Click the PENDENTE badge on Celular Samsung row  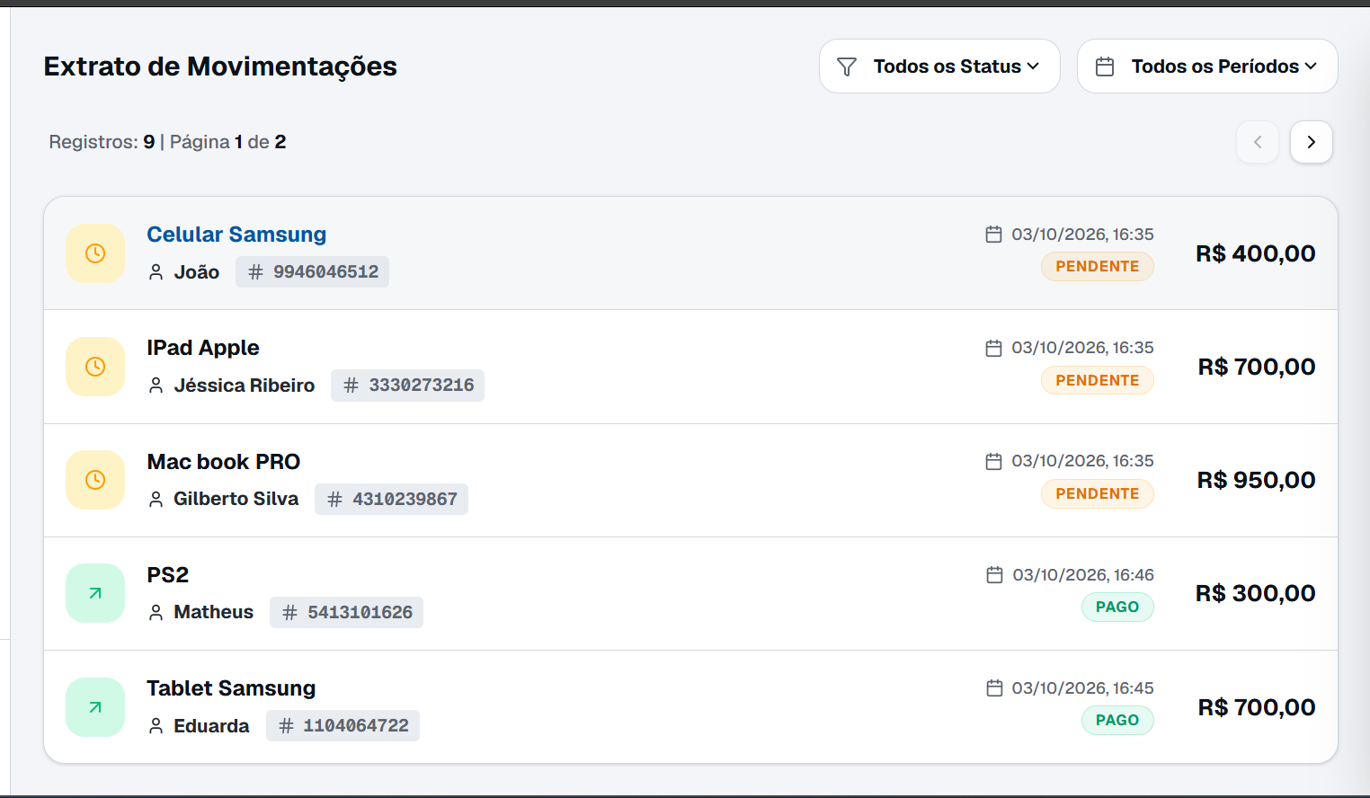1098,267
